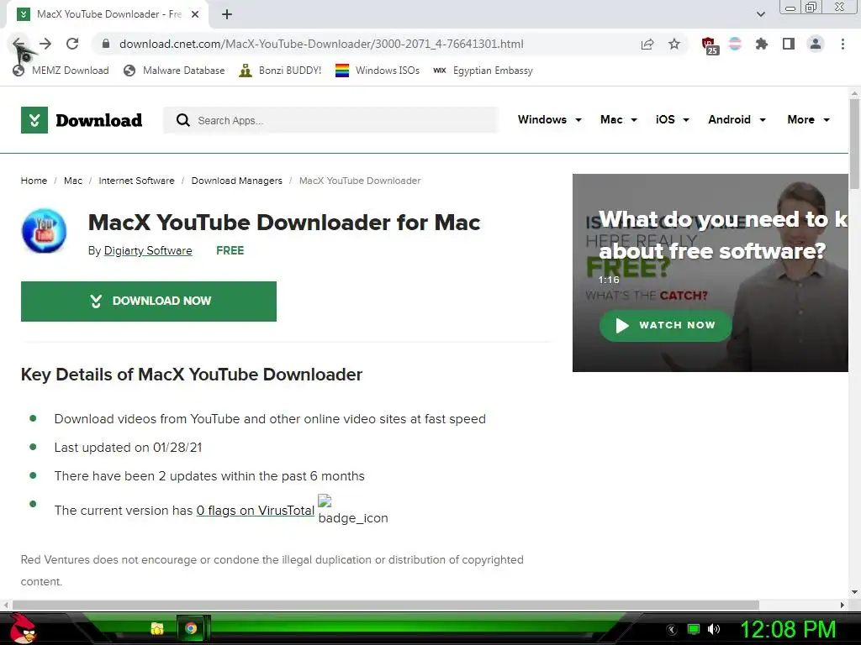Bookmark this page with the star icon
The width and height of the screenshot is (861, 645).
point(674,44)
